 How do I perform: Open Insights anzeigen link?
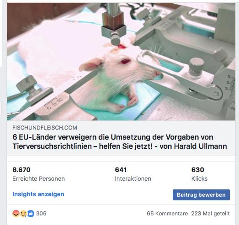point(38,194)
